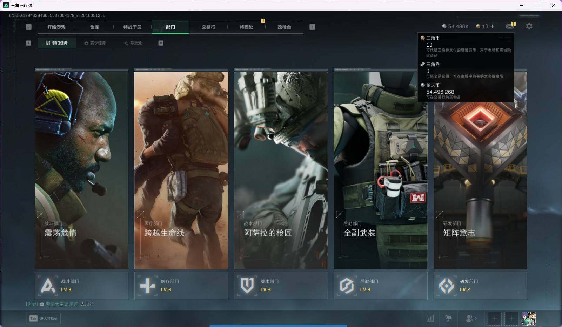Click the 后勤部门 hexagon icon

tap(347, 286)
